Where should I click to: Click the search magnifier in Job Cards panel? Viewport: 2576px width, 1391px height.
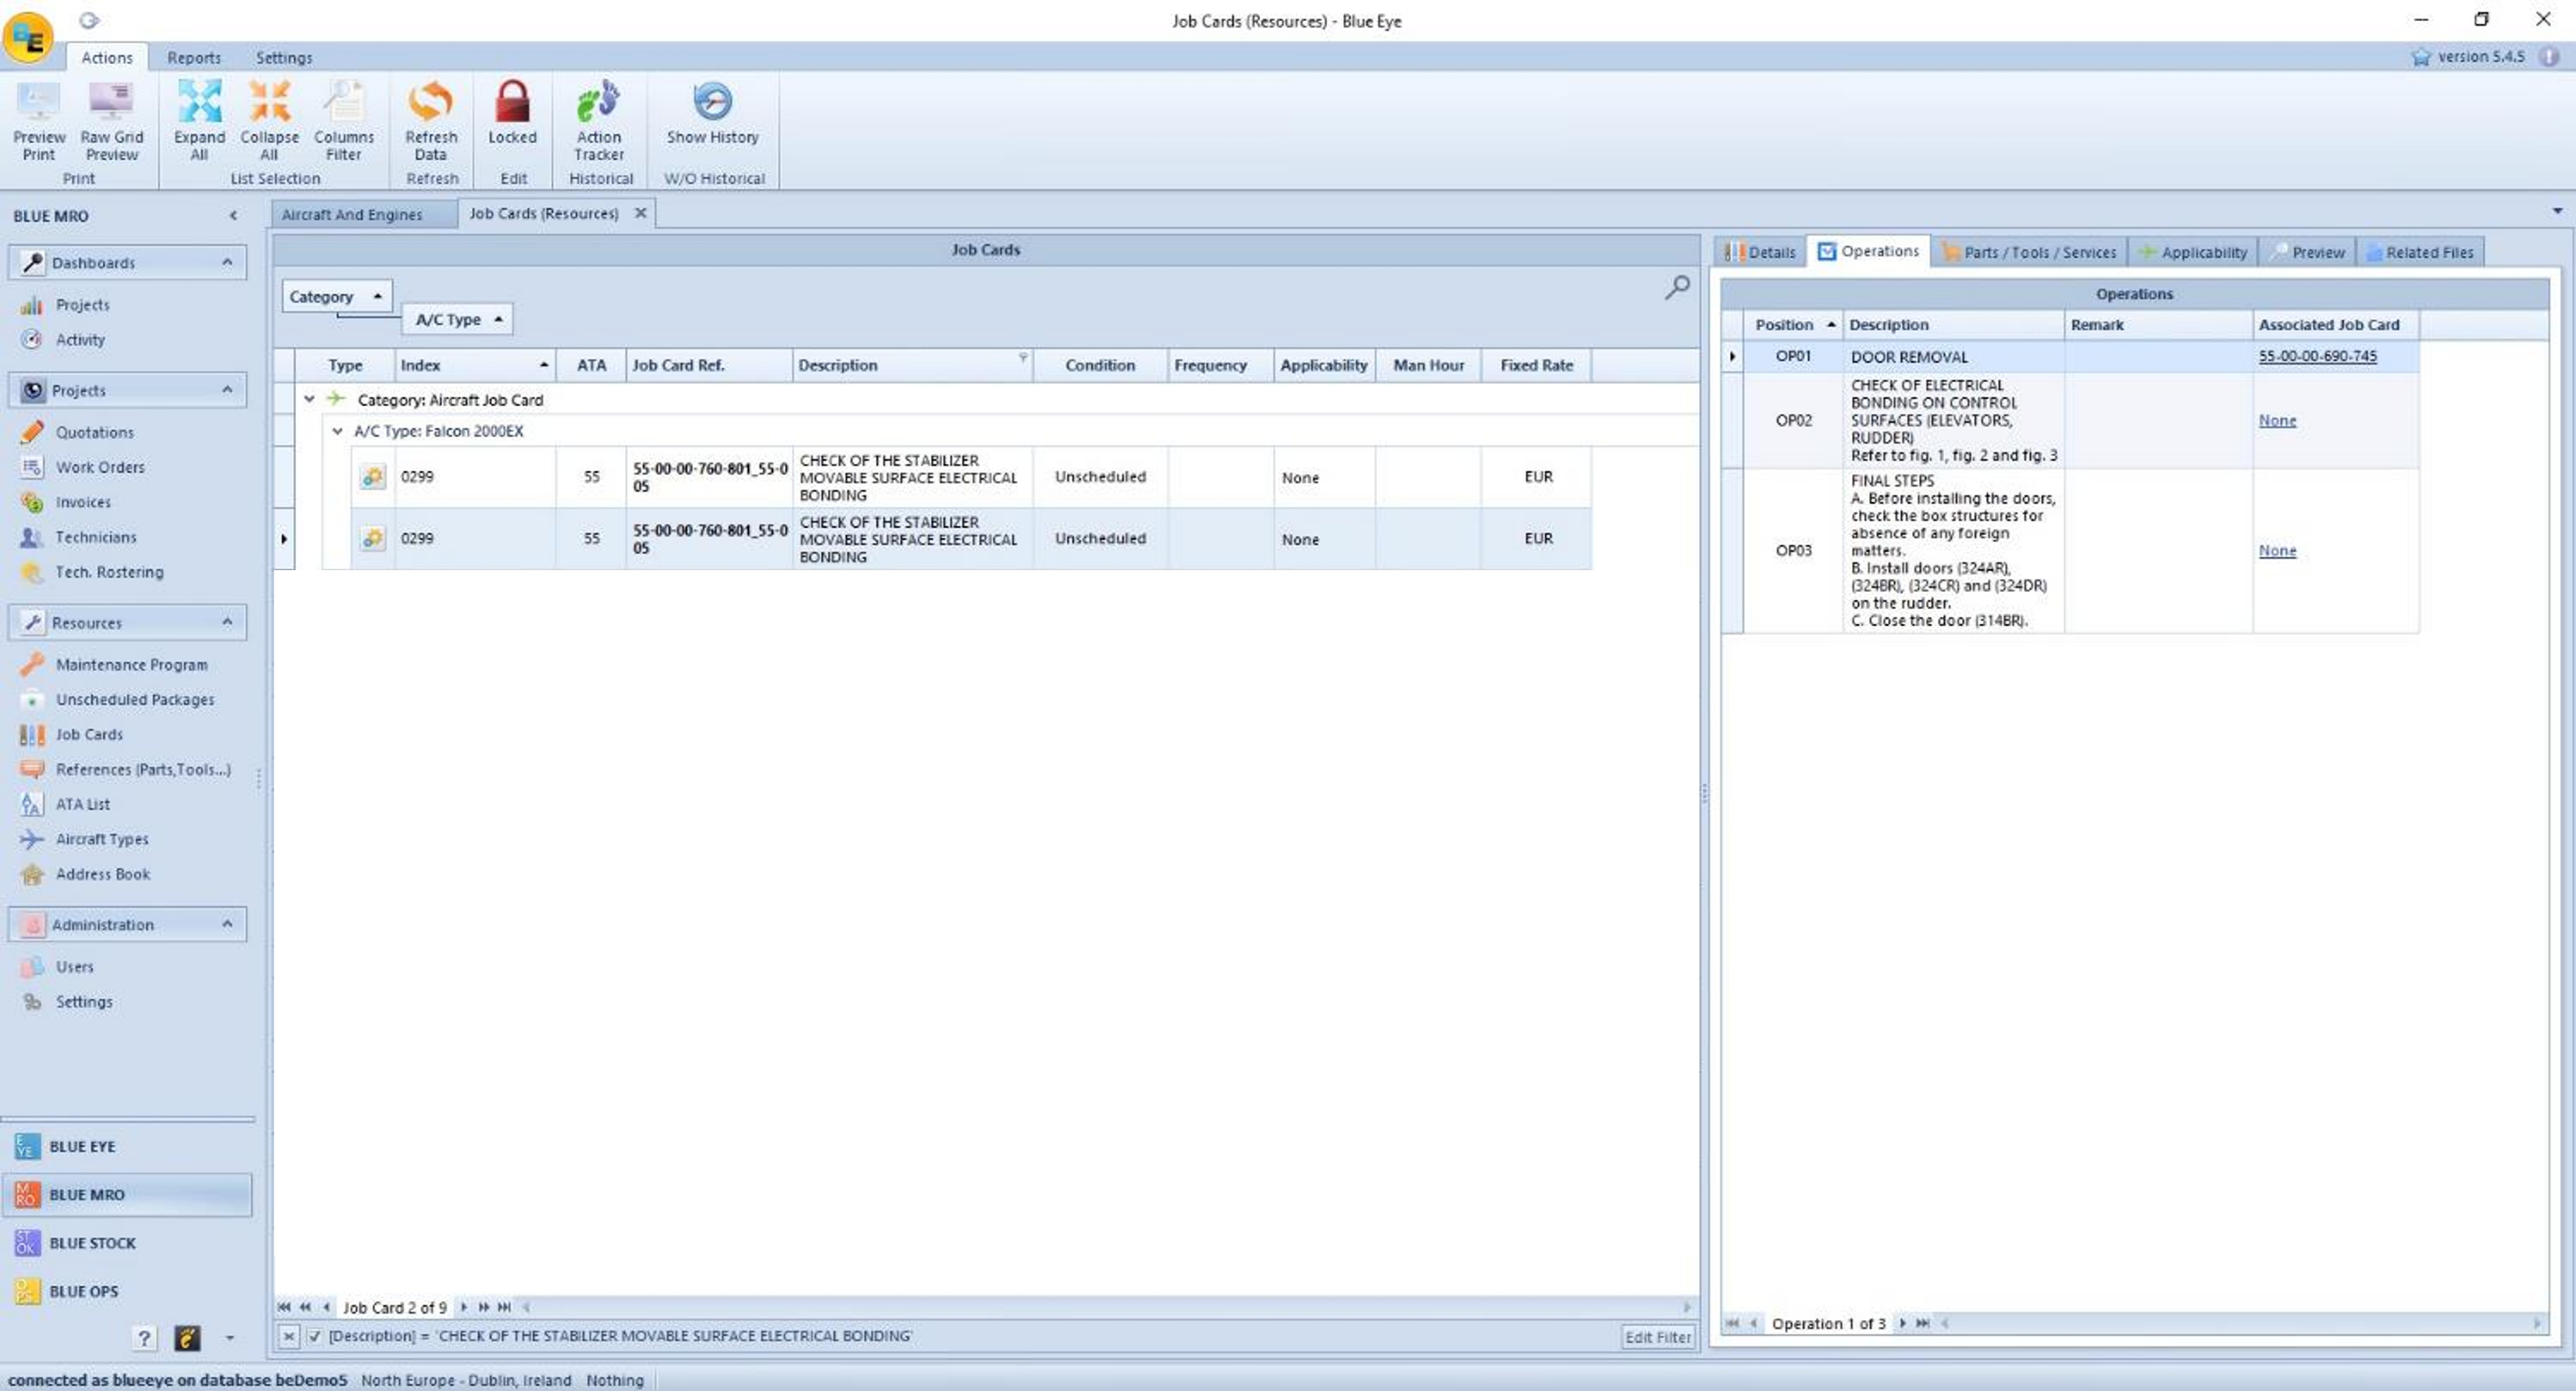point(1677,288)
